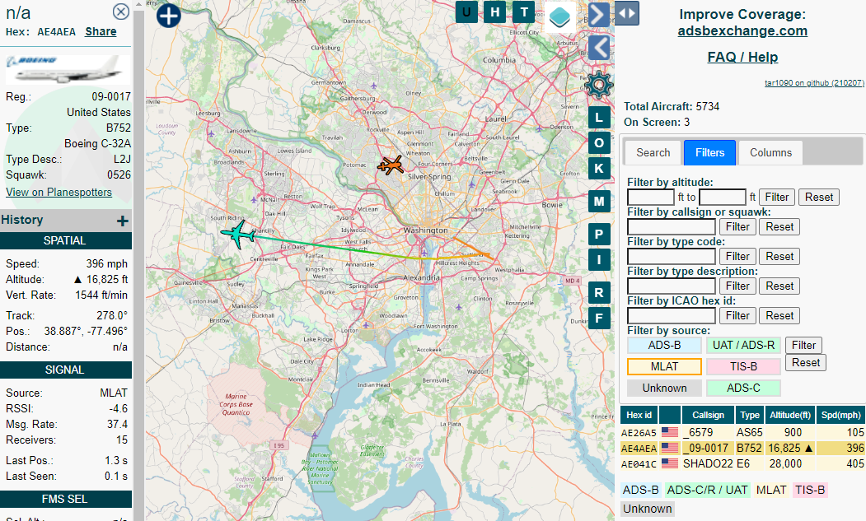Switch to the Search tab

[653, 152]
